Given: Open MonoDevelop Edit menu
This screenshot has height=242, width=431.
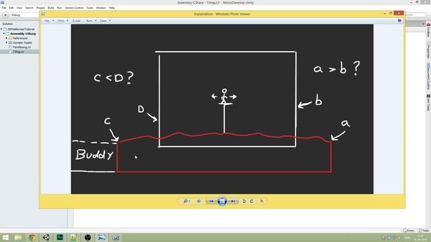Looking at the screenshot, I should (x=11, y=7).
